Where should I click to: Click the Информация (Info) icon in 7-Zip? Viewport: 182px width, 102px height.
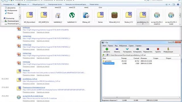pos(168,49)
